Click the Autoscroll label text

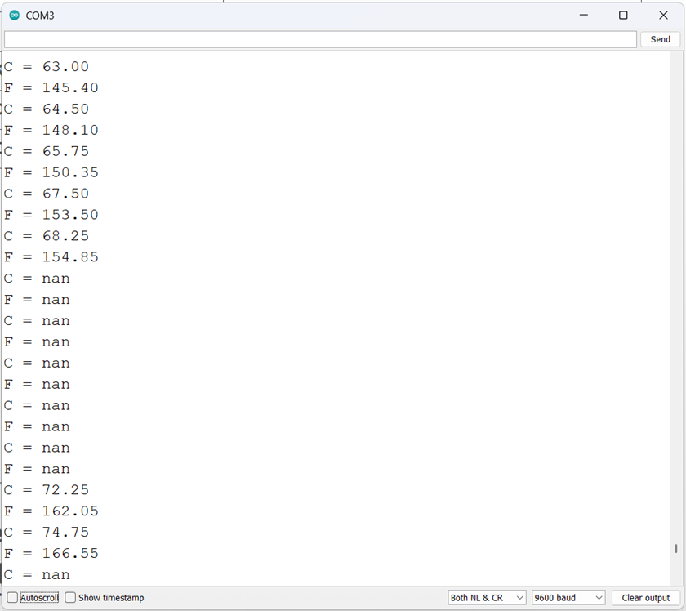(39, 597)
